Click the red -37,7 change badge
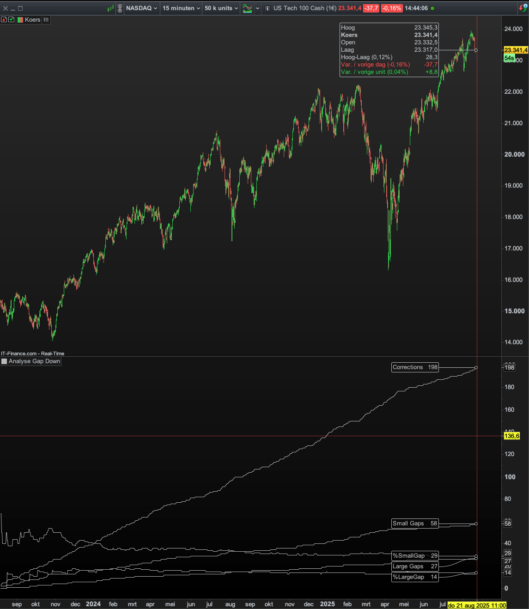Viewport: 529px width, 609px height. coord(371,8)
